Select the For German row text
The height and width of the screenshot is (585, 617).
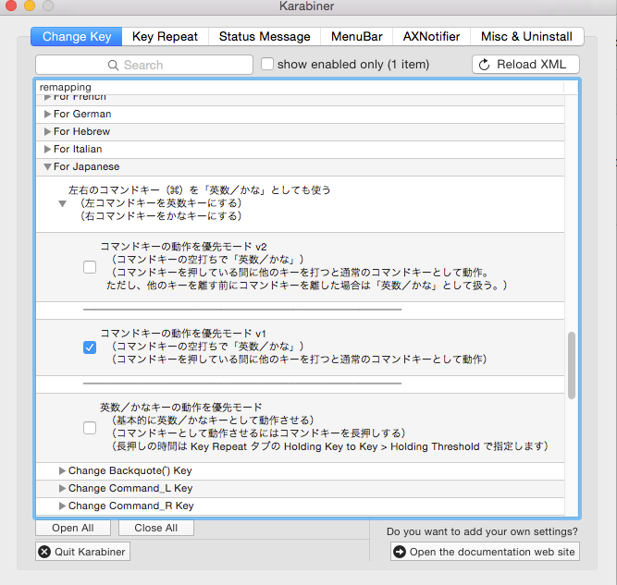[x=82, y=114]
